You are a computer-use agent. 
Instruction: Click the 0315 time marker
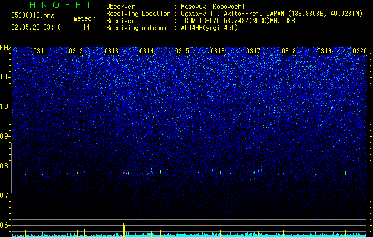tap(182, 51)
